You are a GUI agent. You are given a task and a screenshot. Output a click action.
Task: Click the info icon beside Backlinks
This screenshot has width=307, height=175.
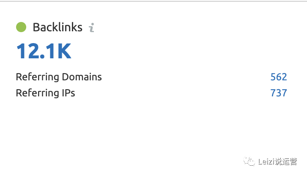click(x=91, y=27)
